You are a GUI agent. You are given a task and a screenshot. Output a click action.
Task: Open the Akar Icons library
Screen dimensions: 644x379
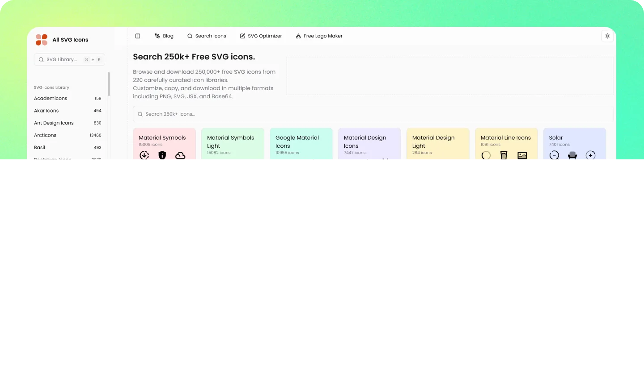click(x=68, y=111)
